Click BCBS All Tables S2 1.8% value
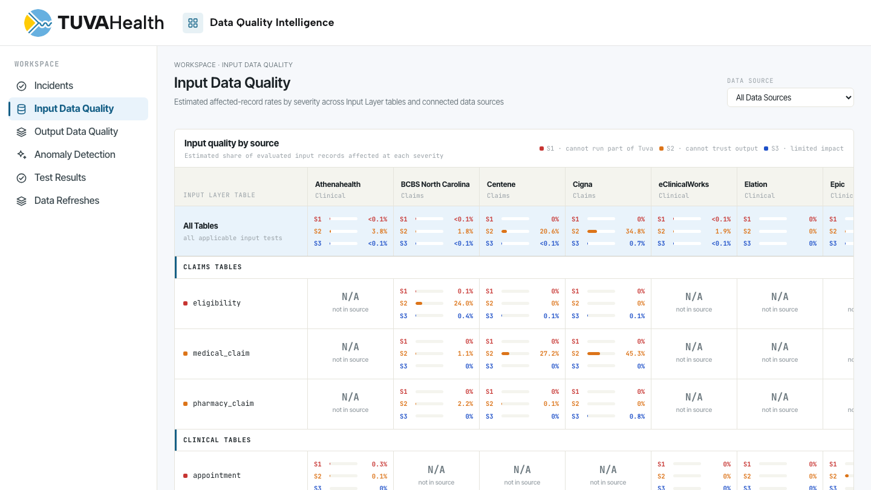The height and width of the screenshot is (490, 871). click(465, 231)
